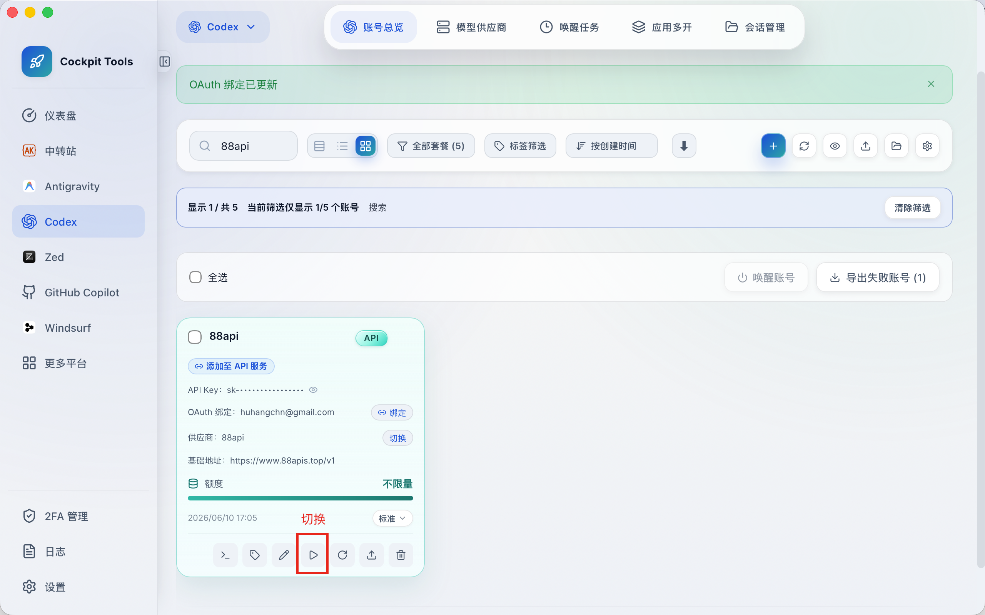985x615 pixels.
Task: Click 添加至 API 服务 link
Action: [x=231, y=366]
